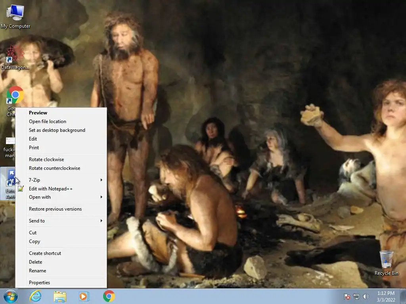The height and width of the screenshot is (304, 406).
Task: Open the DataWagon shortcut icon
Action: tap(15, 57)
